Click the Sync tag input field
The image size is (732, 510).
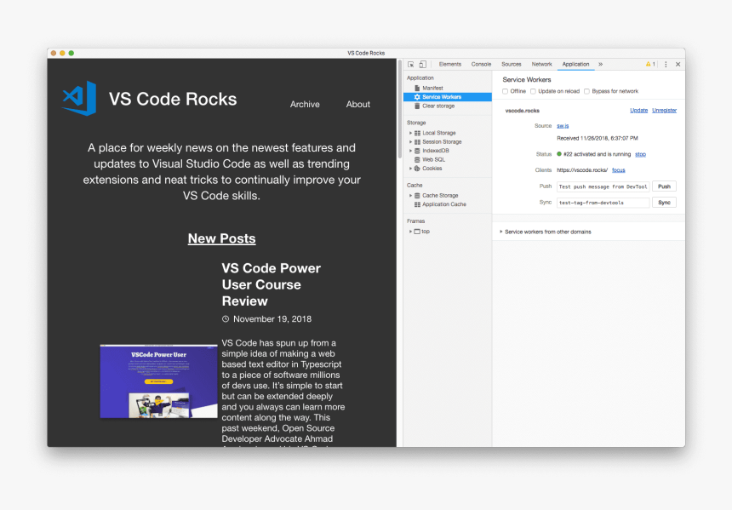point(603,203)
